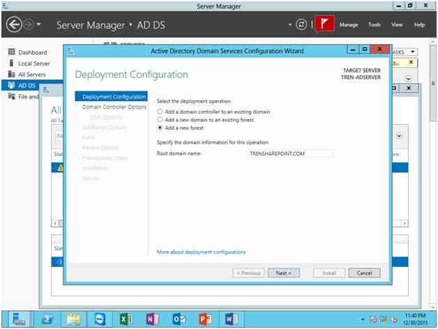Close the yellow notification bar
Image resolution: width=438 pixels, height=329 pixels.
[411, 62]
